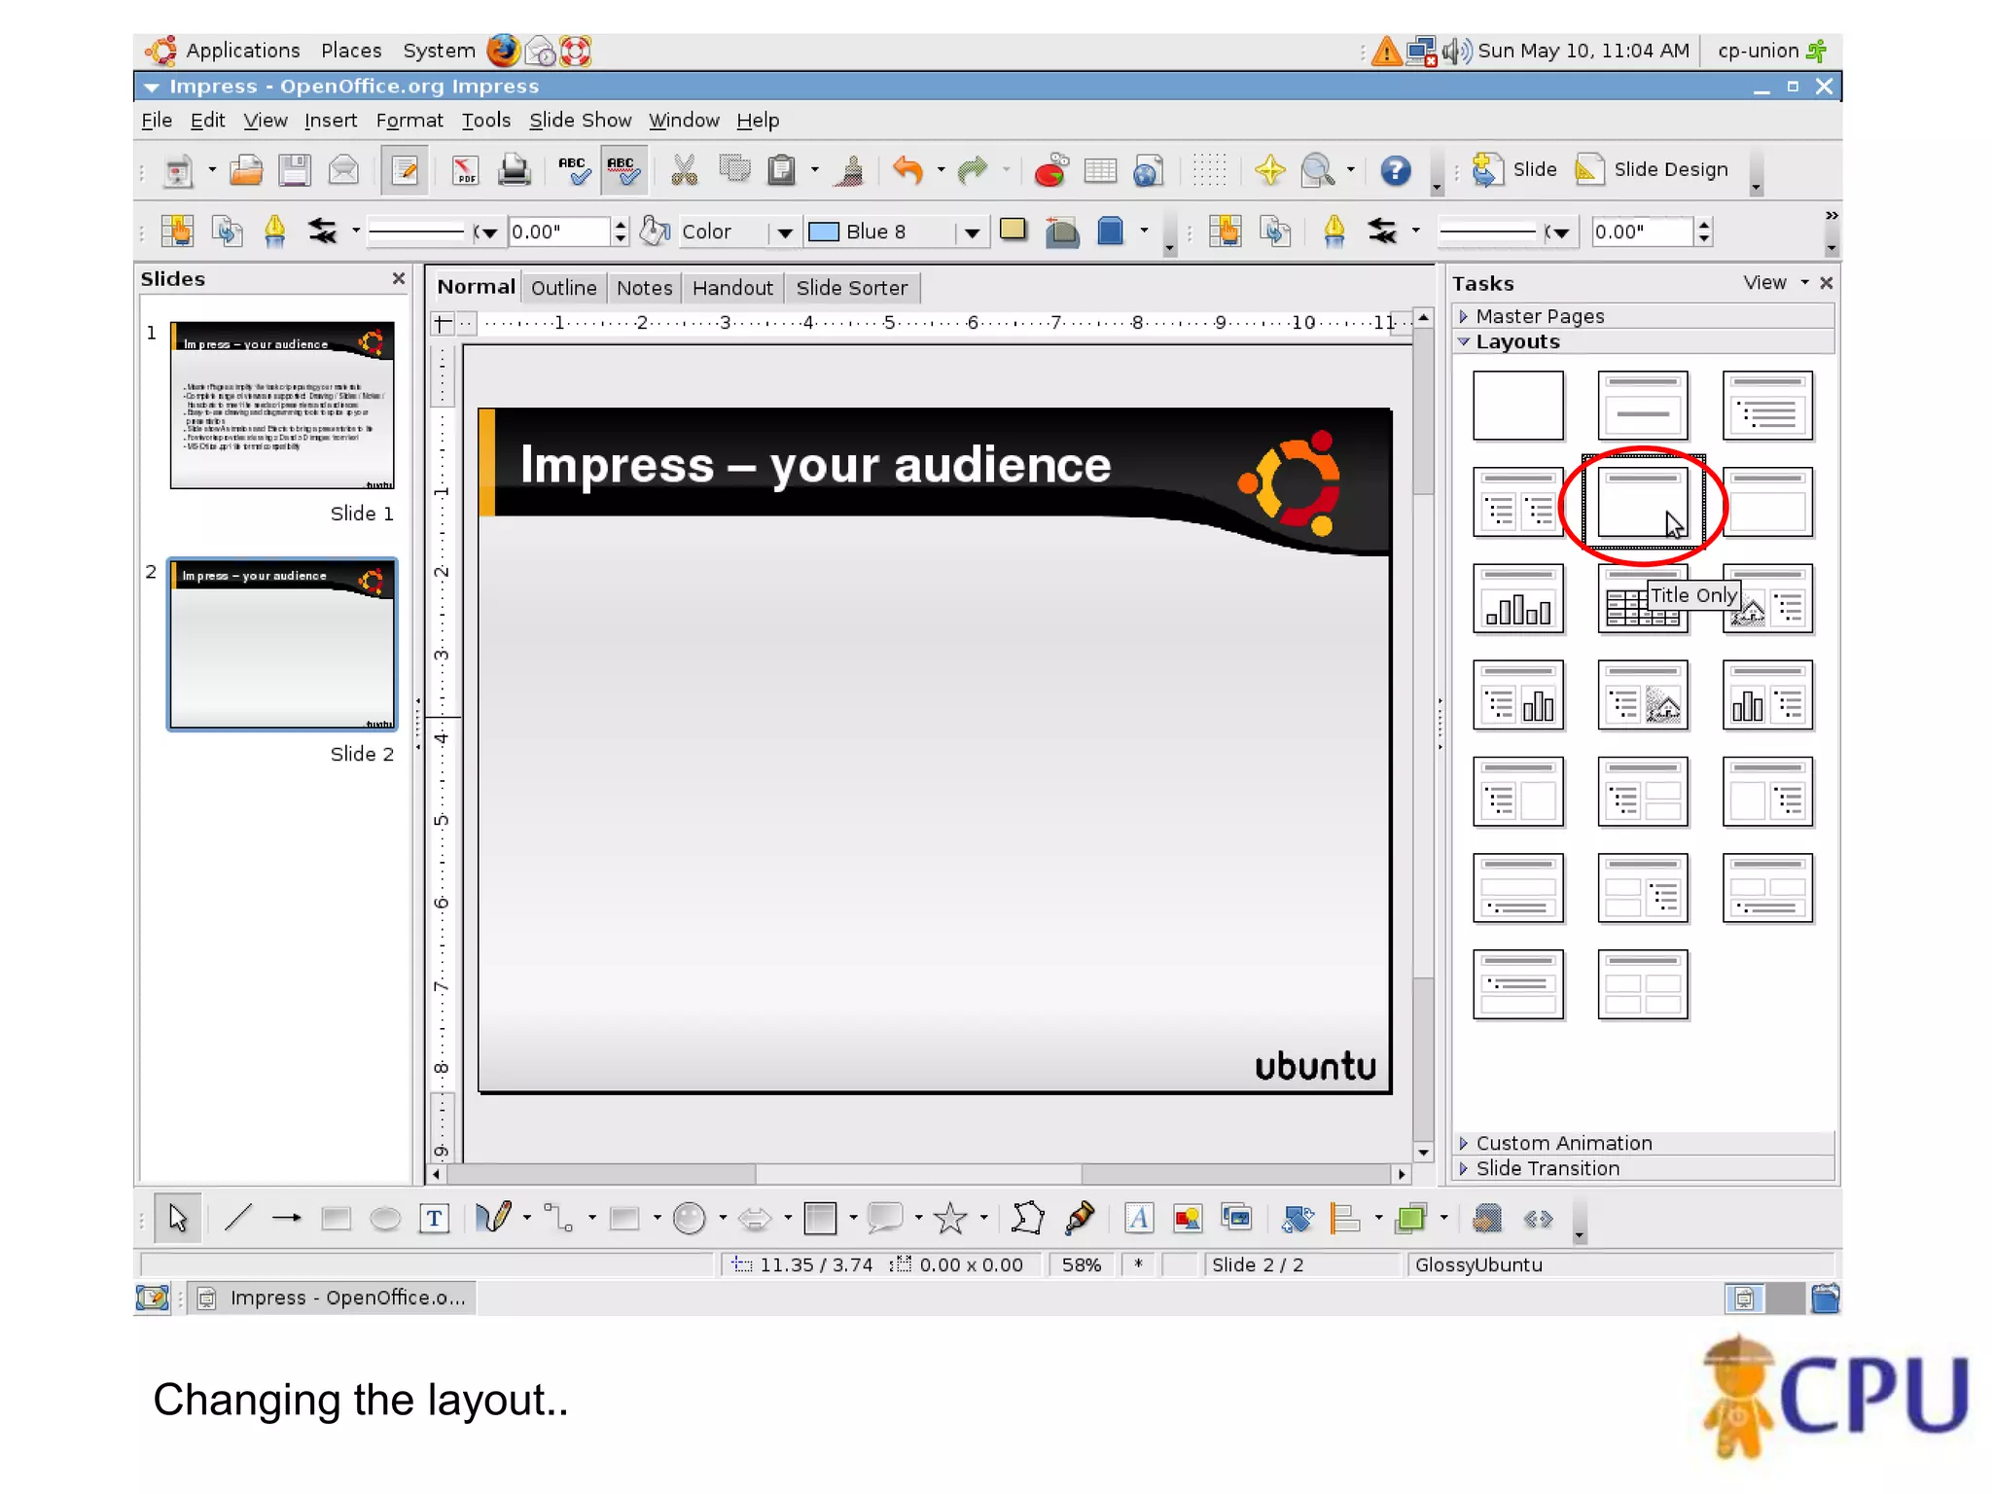1992x1494 pixels.
Task: Select the Curve drawing tool
Action: click(493, 1218)
